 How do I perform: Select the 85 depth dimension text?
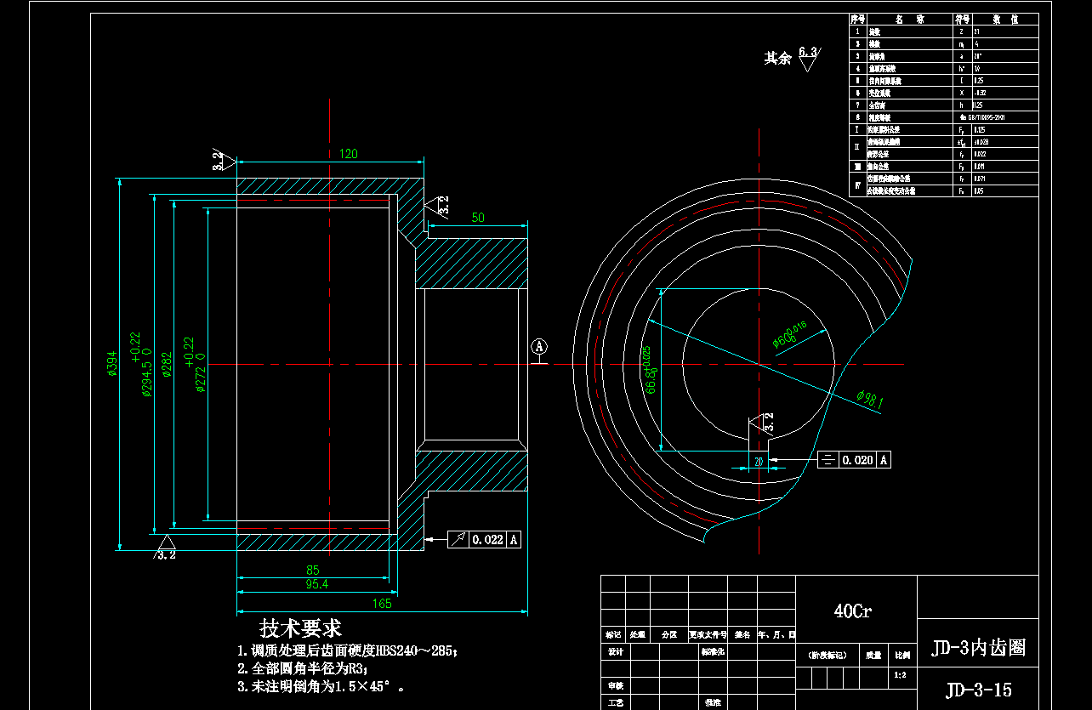pos(312,571)
